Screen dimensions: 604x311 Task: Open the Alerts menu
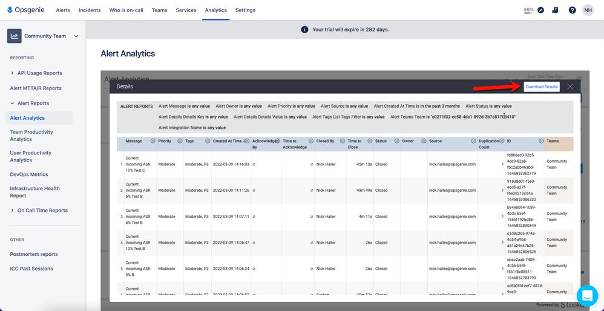[63, 10]
